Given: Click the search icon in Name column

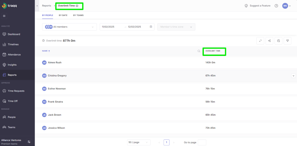Looking at the screenshot, I should point(199,51).
